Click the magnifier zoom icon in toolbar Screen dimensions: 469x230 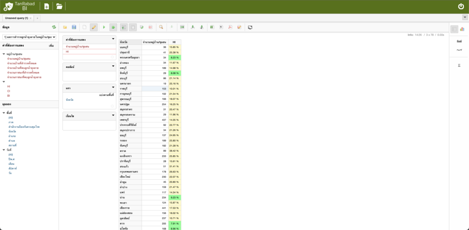pyautogui.click(x=161, y=27)
